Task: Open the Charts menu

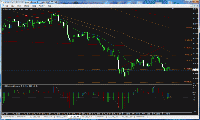Action: 27,6
